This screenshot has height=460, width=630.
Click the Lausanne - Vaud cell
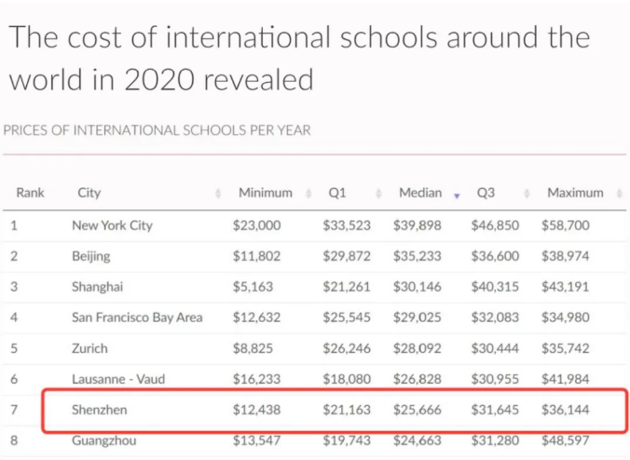pyautogui.click(x=118, y=379)
